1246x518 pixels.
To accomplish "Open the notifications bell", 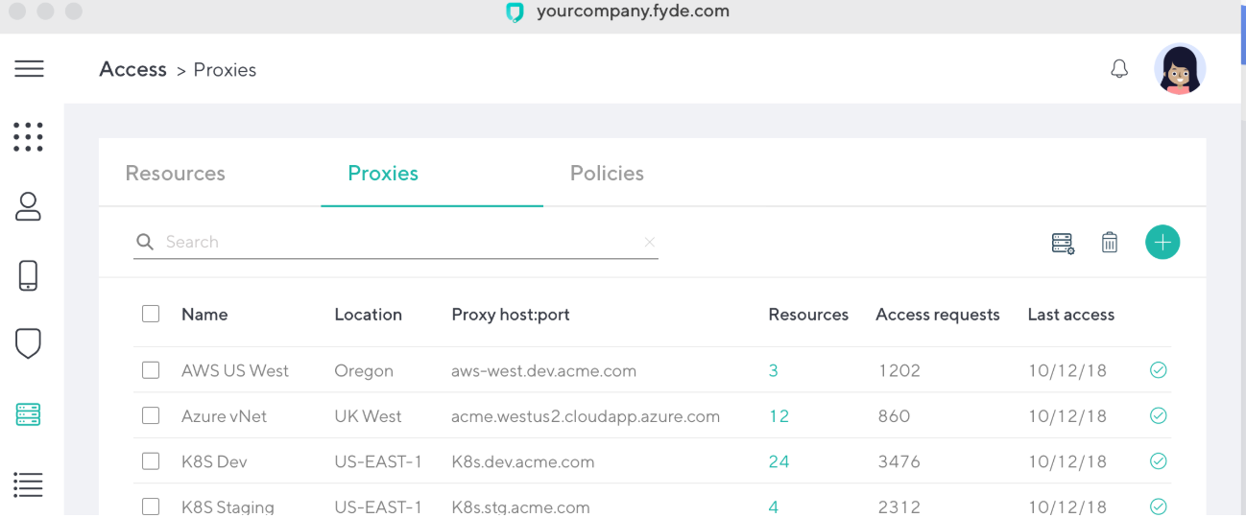I will [x=1119, y=69].
